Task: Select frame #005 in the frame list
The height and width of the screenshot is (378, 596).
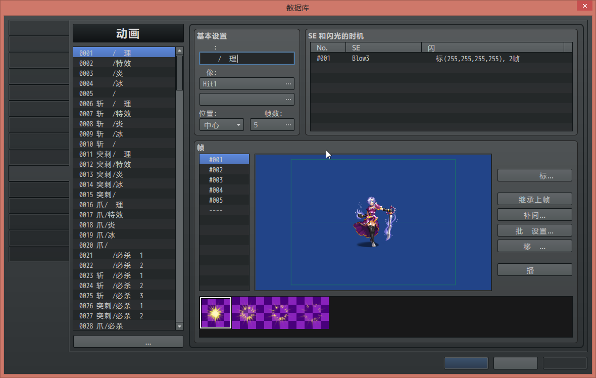Action: 224,200
